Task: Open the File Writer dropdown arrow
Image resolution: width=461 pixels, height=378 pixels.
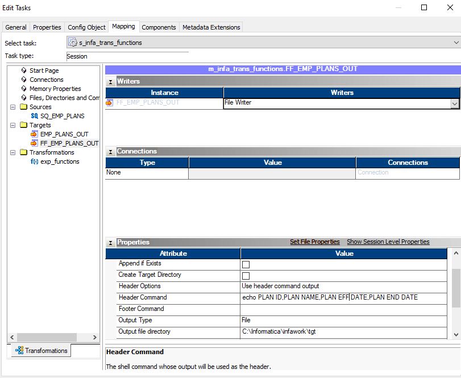Action: pyautogui.click(x=455, y=104)
